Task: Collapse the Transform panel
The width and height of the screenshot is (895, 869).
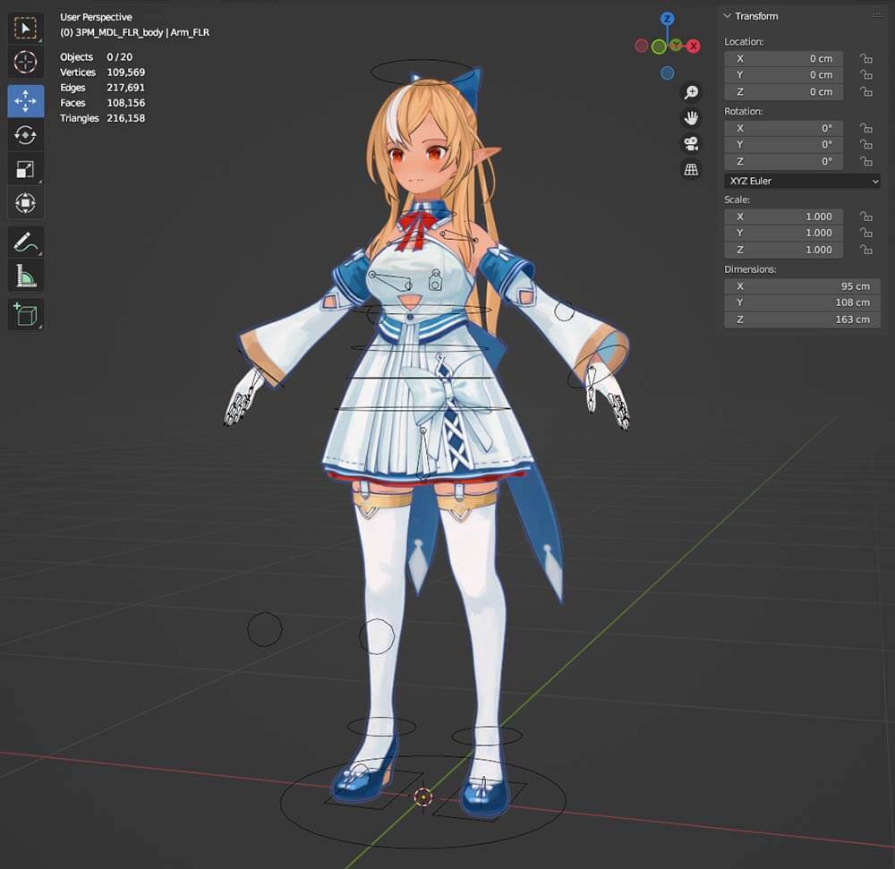Action: [729, 16]
